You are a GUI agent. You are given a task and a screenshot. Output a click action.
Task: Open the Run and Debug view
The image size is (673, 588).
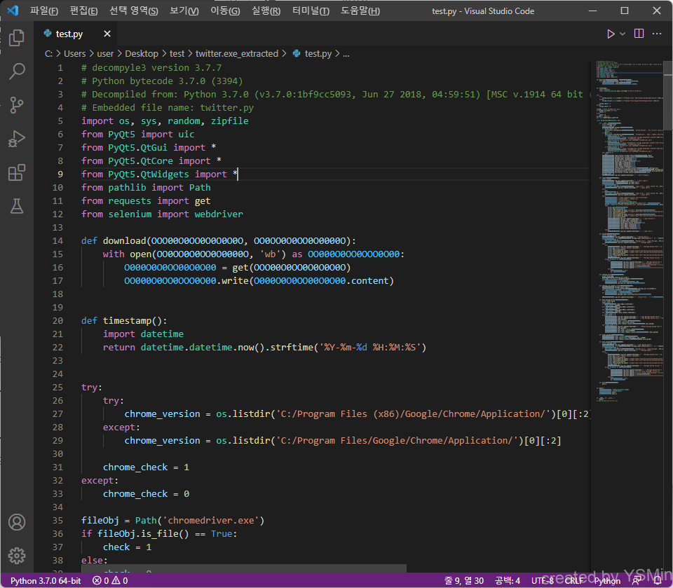coord(17,139)
